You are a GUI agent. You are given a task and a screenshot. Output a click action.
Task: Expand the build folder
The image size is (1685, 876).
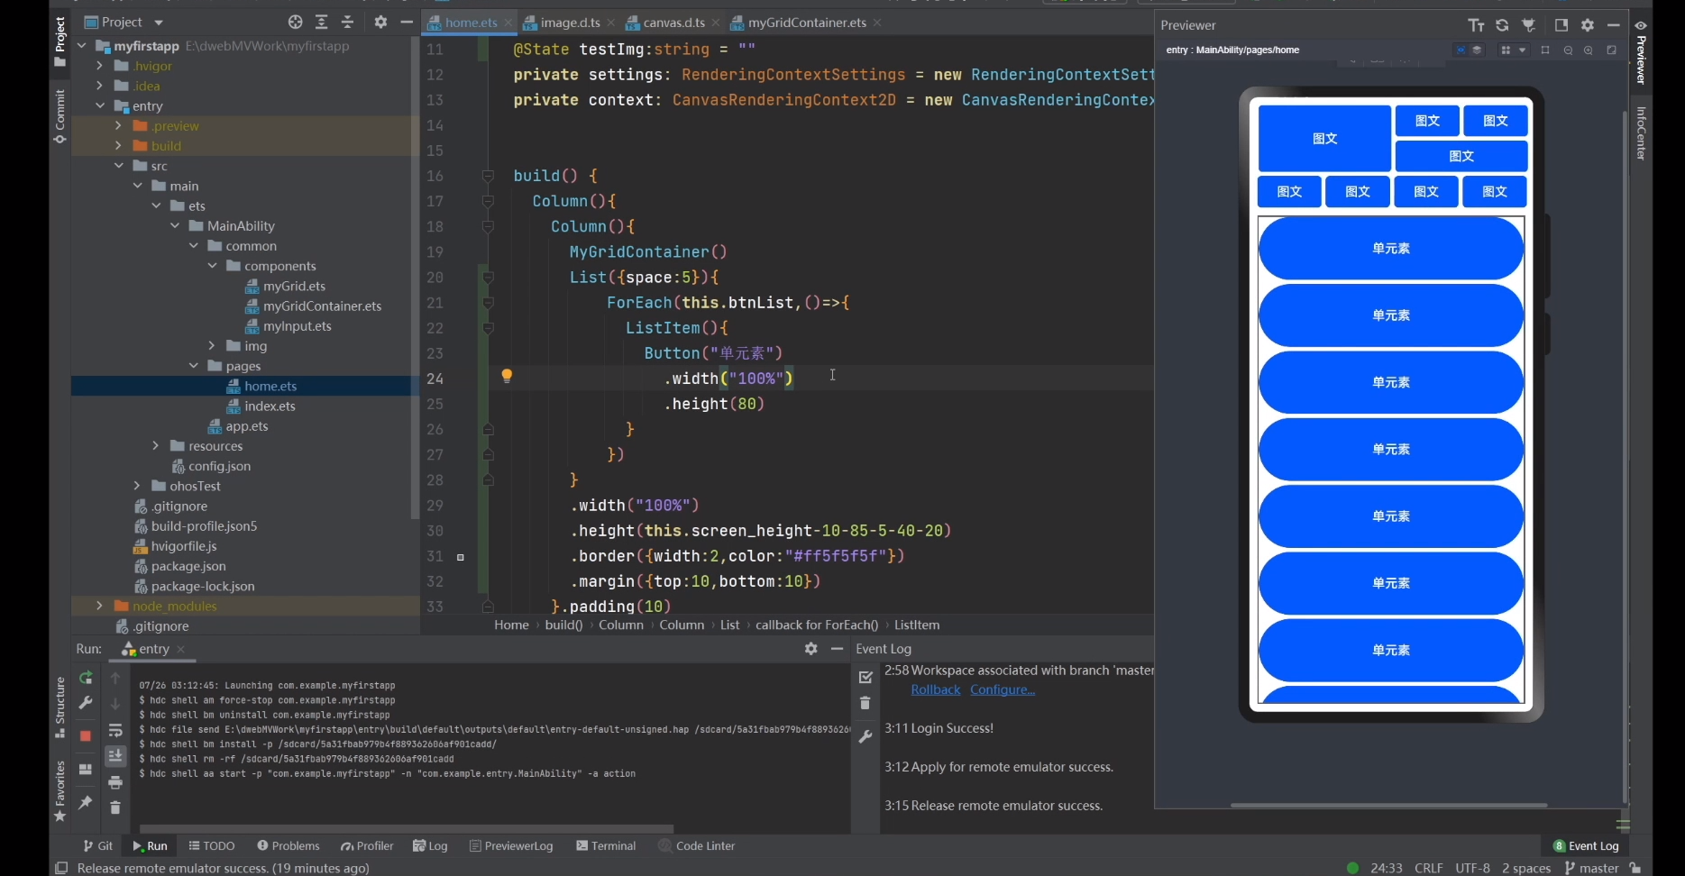click(x=118, y=146)
